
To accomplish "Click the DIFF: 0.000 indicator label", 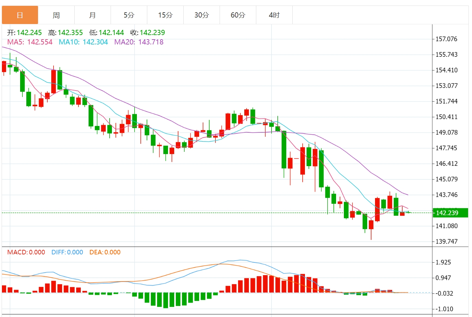I will pyautogui.click(x=67, y=252).
